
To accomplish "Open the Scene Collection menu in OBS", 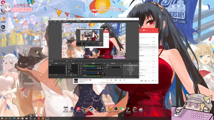I will tap(79, 21).
